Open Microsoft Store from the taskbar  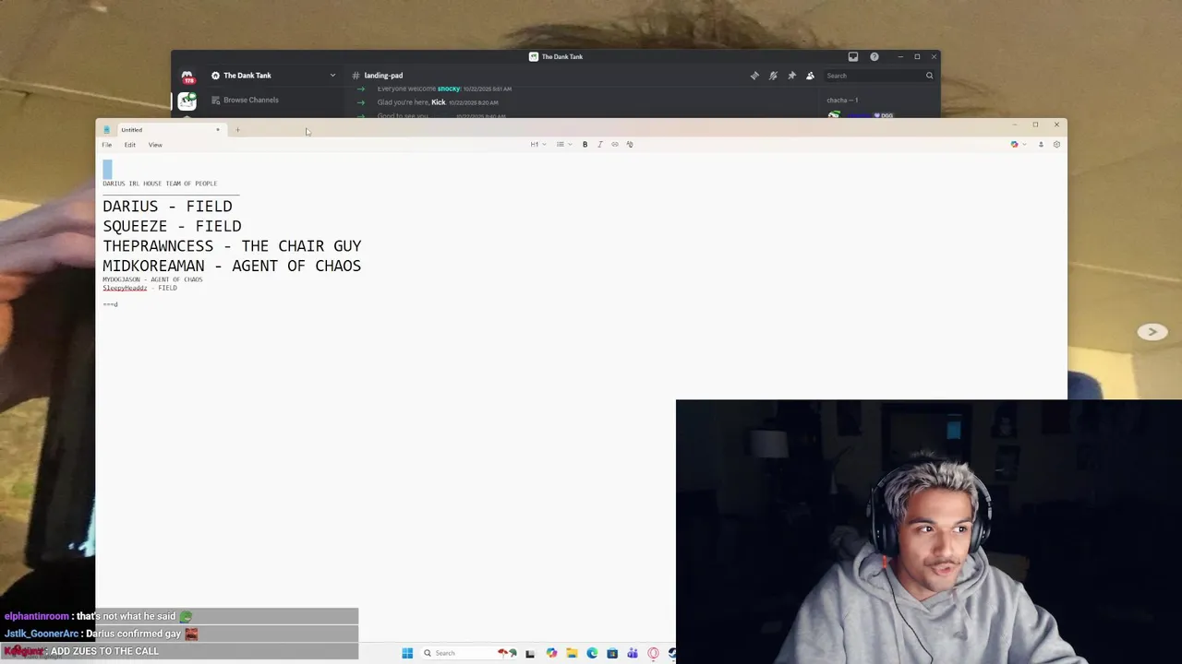(x=612, y=653)
